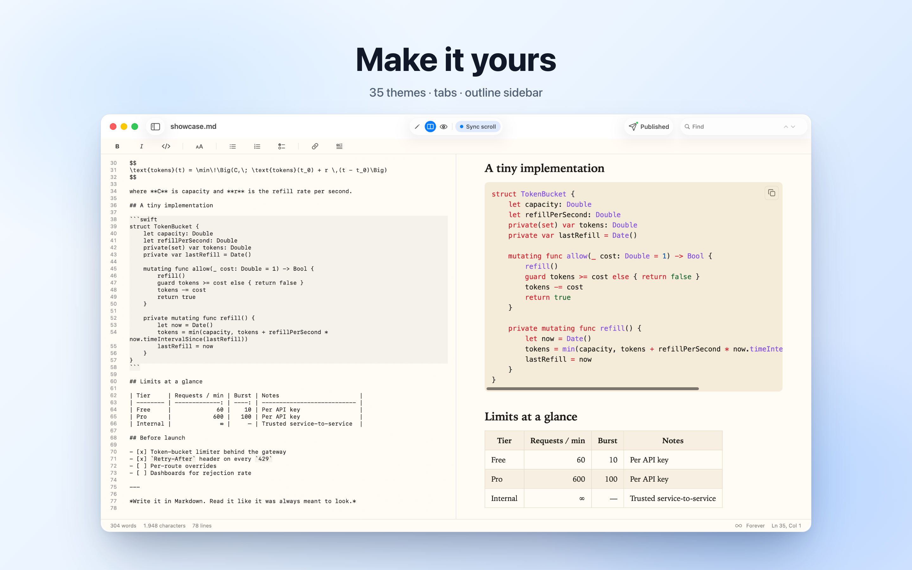Click the "A tiny implementation" preview heading
This screenshot has width=912, height=570.
544,168
